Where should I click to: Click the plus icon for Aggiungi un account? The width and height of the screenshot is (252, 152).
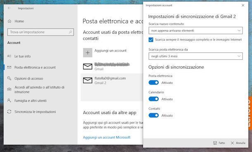click(88, 52)
